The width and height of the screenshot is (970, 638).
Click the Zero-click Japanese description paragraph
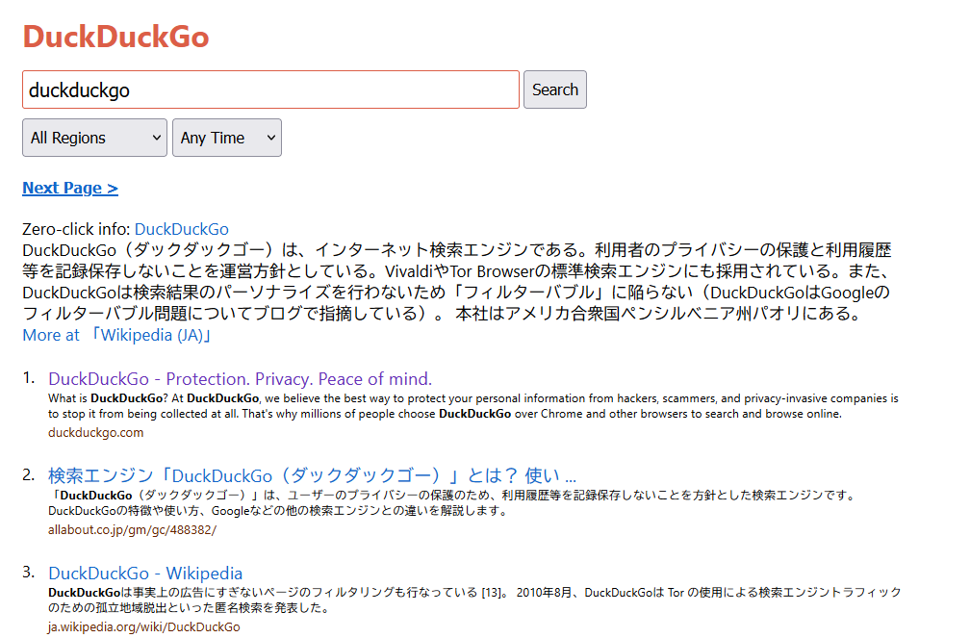(x=457, y=281)
